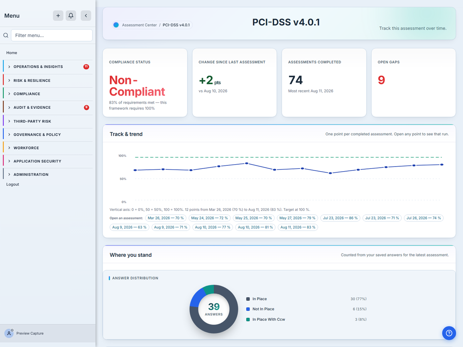Expand Operations & Insights chevron
Screen dimensions: 463x347
pos(9,67)
